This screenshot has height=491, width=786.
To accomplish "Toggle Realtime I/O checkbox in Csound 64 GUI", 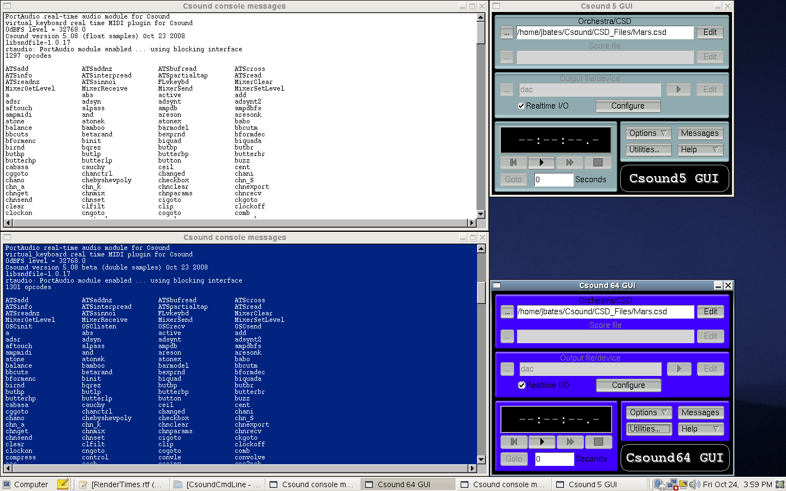I will [x=522, y=385].
